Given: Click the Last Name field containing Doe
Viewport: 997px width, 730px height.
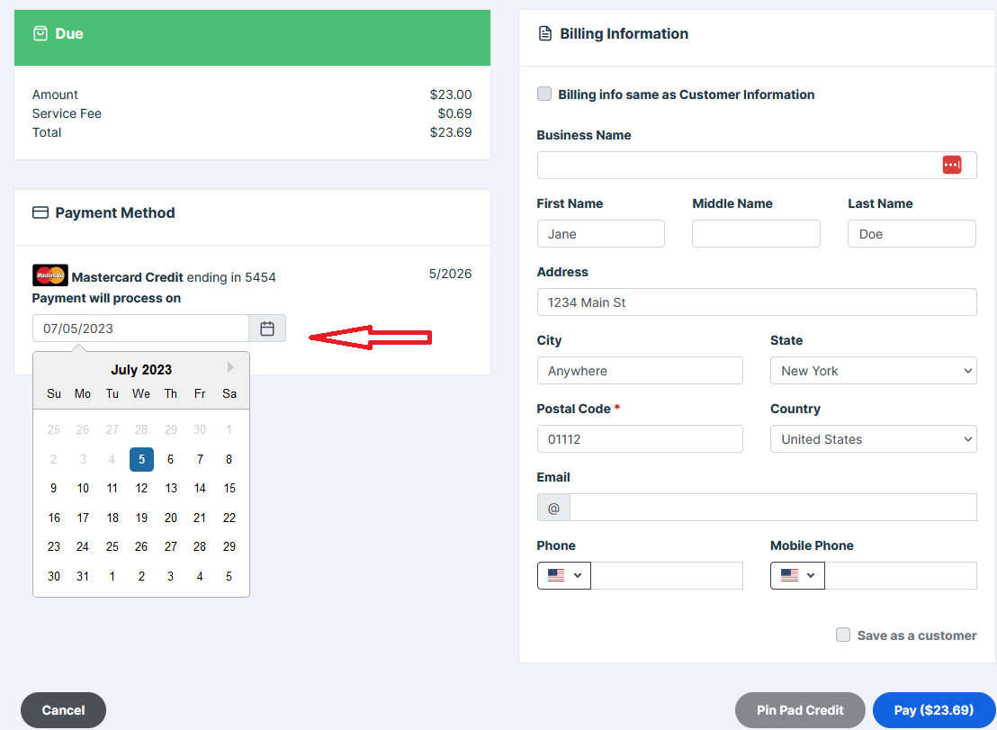Looking at the screenshot, I should pyautogui.click(x=912, y=233).
